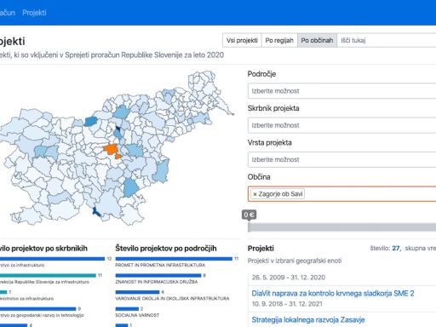Click the teal bar with value 11

48,275
